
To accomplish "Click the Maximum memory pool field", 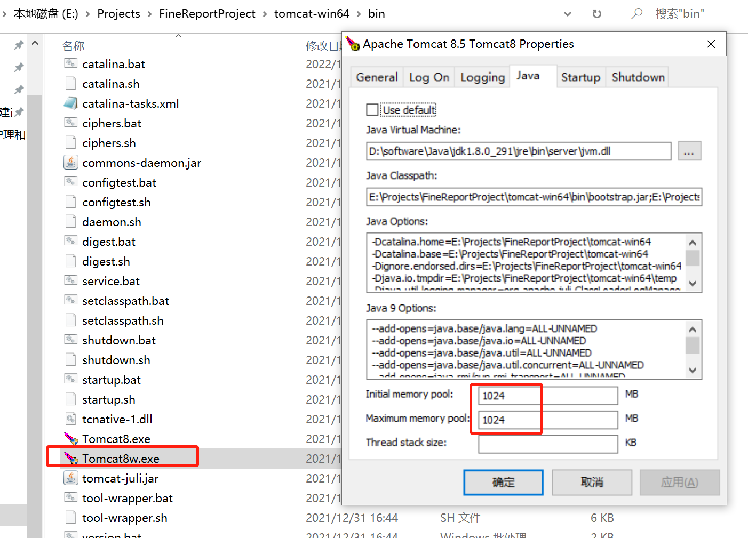I will coord(548,420).
